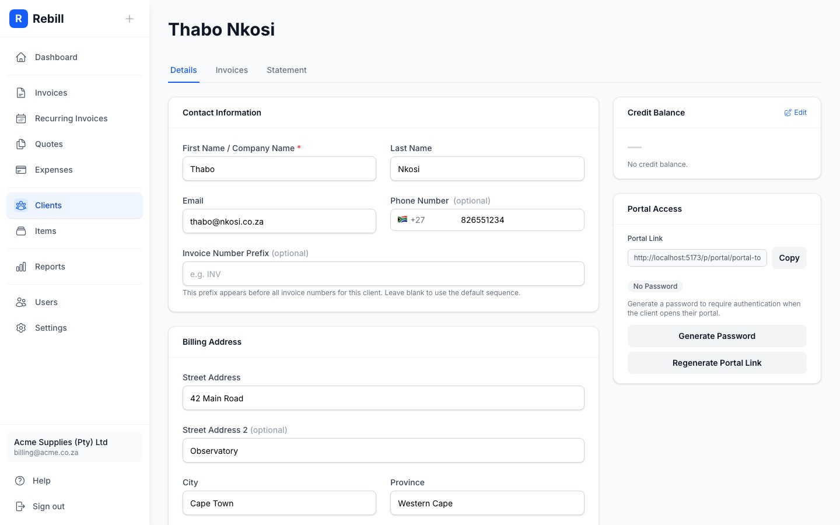Click the Recurring Invoices calendar icon
This screenshot has height=525, width=840.
click(x=21, y=118)
